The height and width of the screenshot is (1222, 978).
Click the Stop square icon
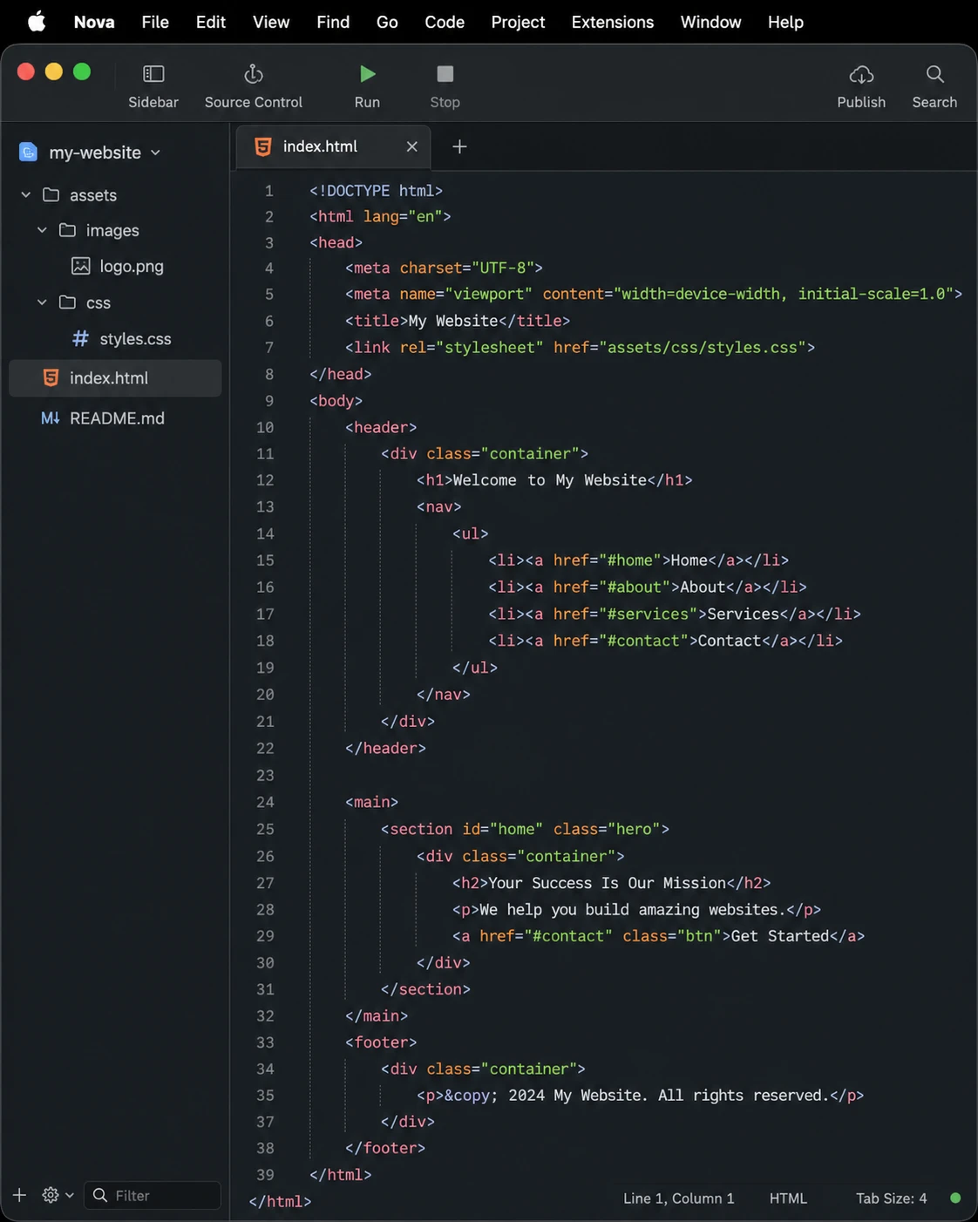click(x=445, y=75)
